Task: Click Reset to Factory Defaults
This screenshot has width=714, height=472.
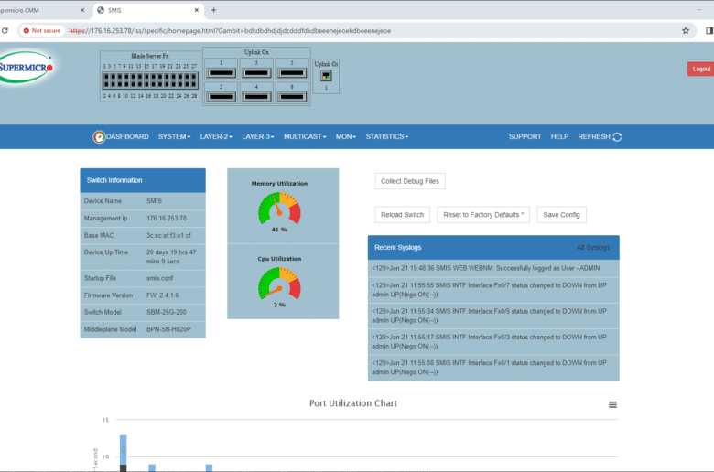Action: point(483,215)
